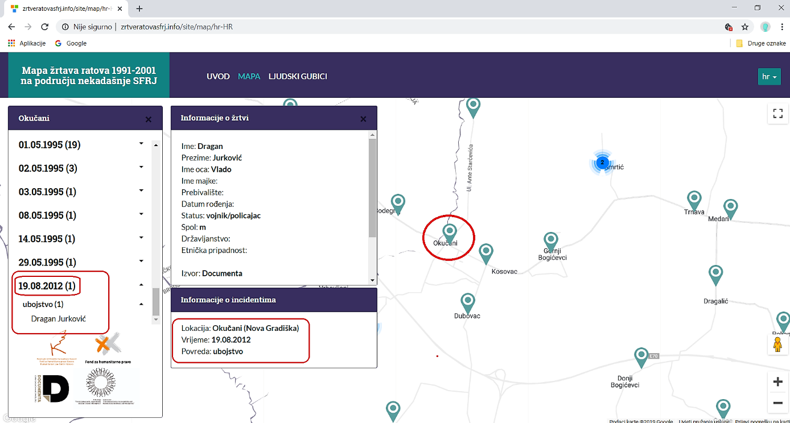Click the browser address bar URL

click(176, 27)
